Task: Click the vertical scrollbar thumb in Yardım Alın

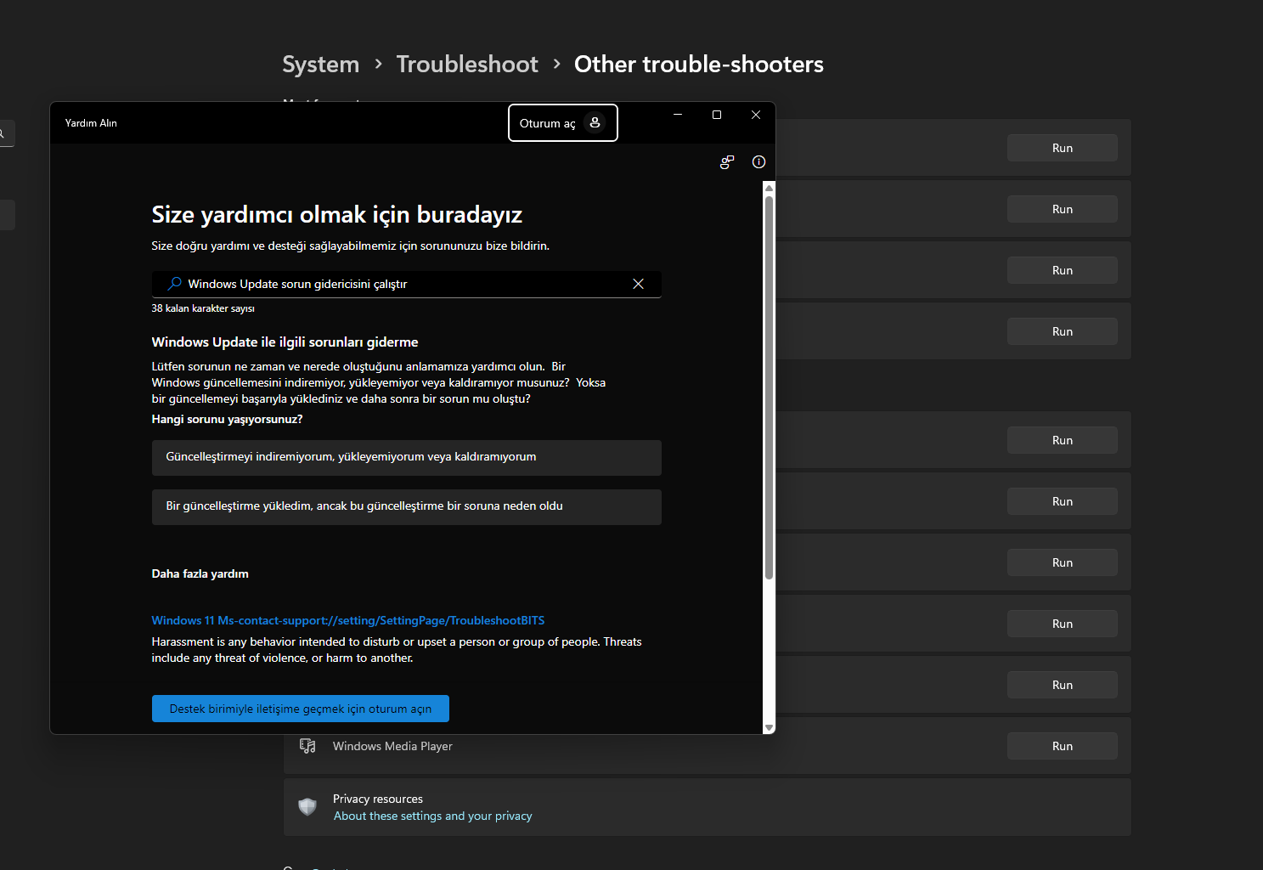Action: point(769,387)
